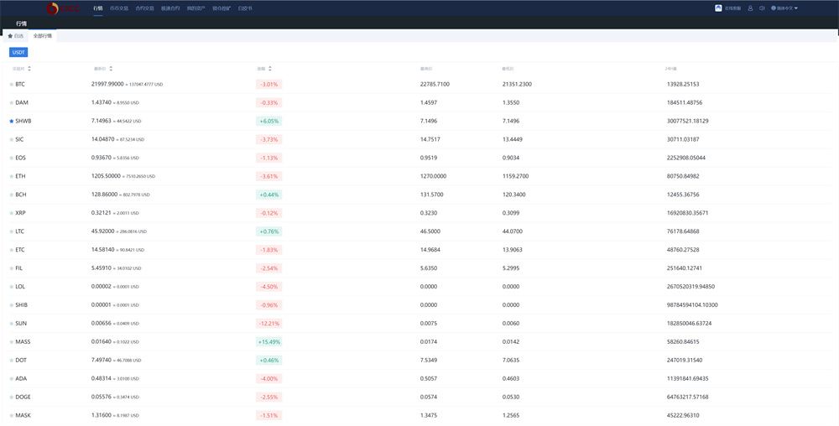Sort by change percent column arrows
The height and width of the screenshot is (426, 839).
click(270, 69)
